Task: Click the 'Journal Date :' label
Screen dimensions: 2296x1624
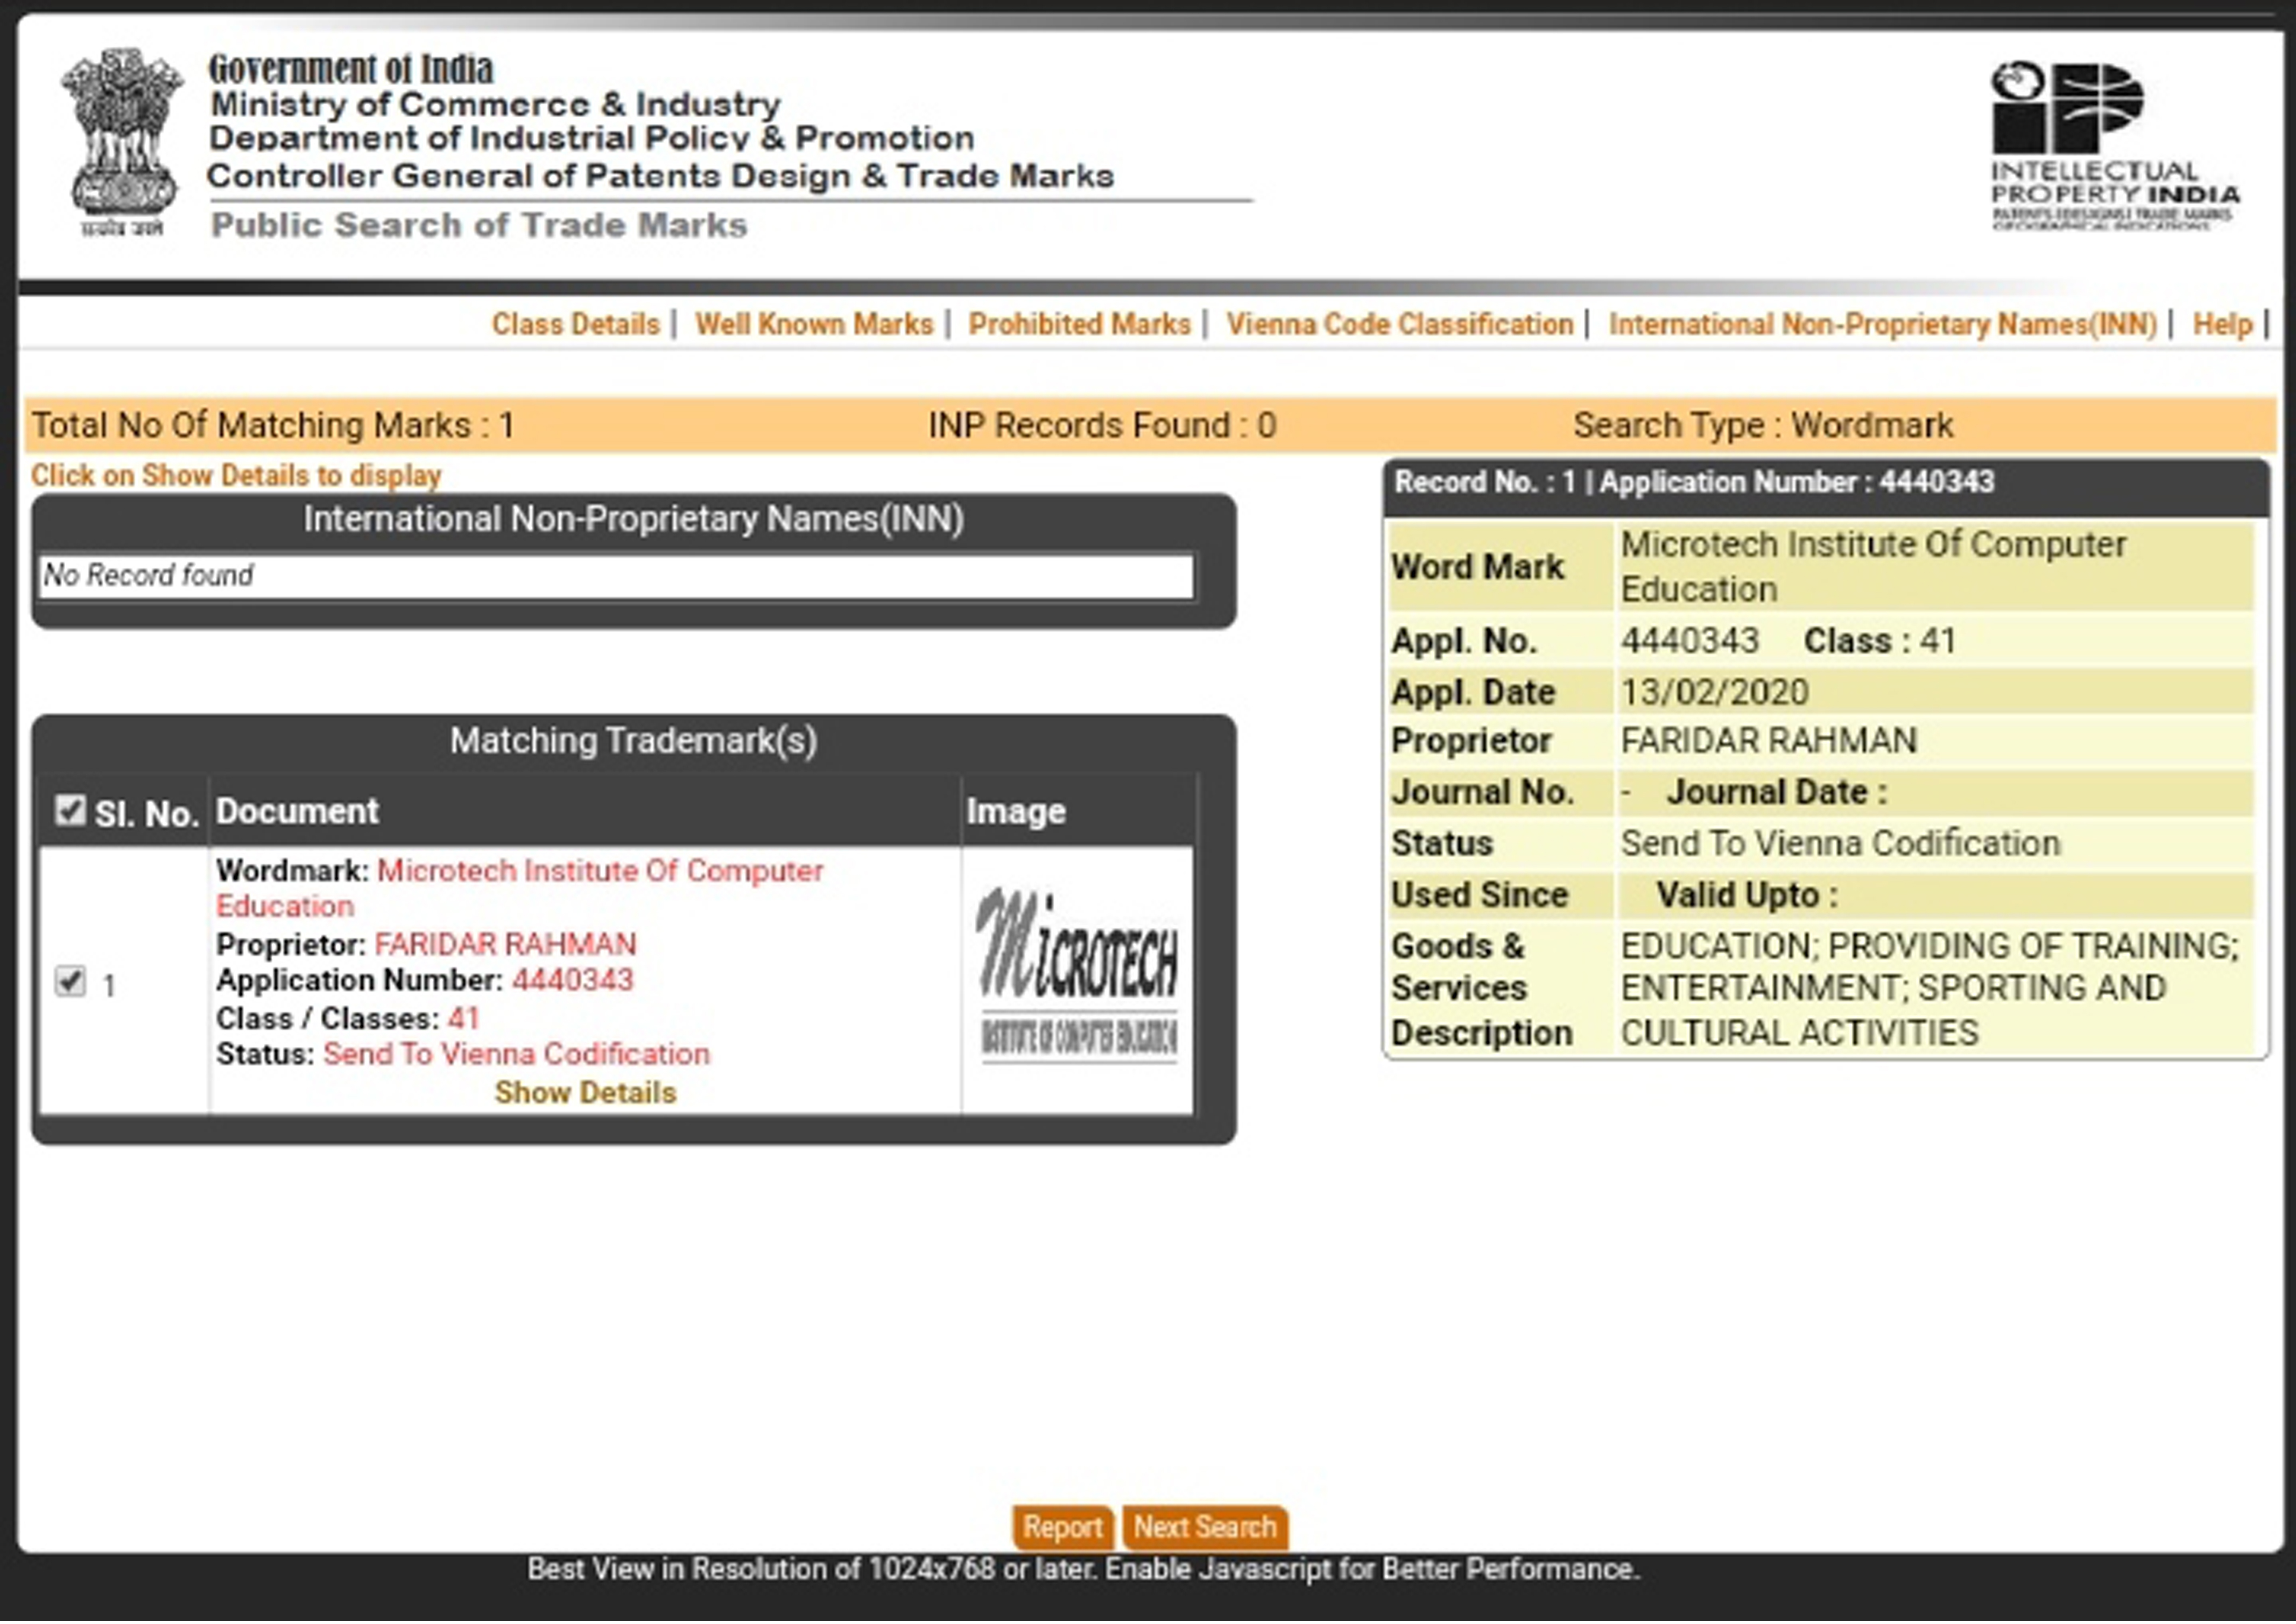Action: [x=1777, y=793]
